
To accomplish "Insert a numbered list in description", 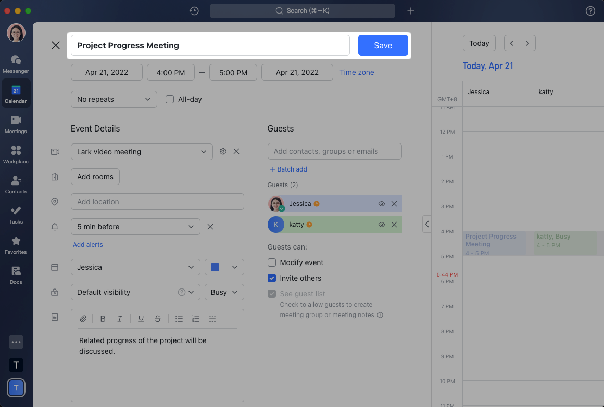I will 196,319.
